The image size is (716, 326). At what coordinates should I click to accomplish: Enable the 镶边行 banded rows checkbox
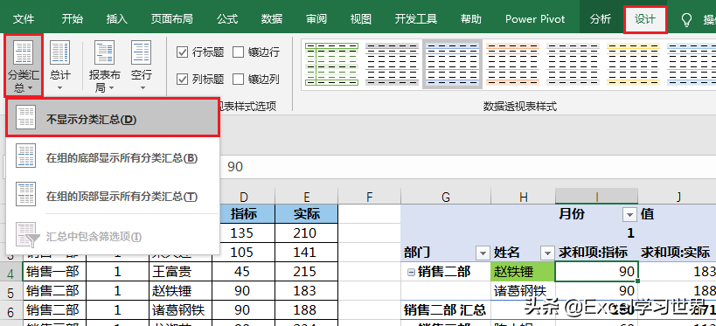coord(238,52)
